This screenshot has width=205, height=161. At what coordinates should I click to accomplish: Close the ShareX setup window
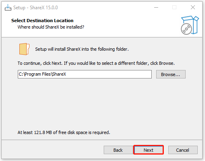coord(193,7)
